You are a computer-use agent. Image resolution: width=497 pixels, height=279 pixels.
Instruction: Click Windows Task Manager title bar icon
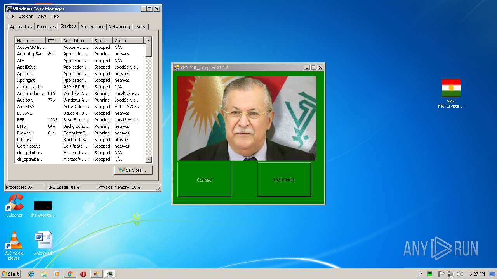point(9,9)
